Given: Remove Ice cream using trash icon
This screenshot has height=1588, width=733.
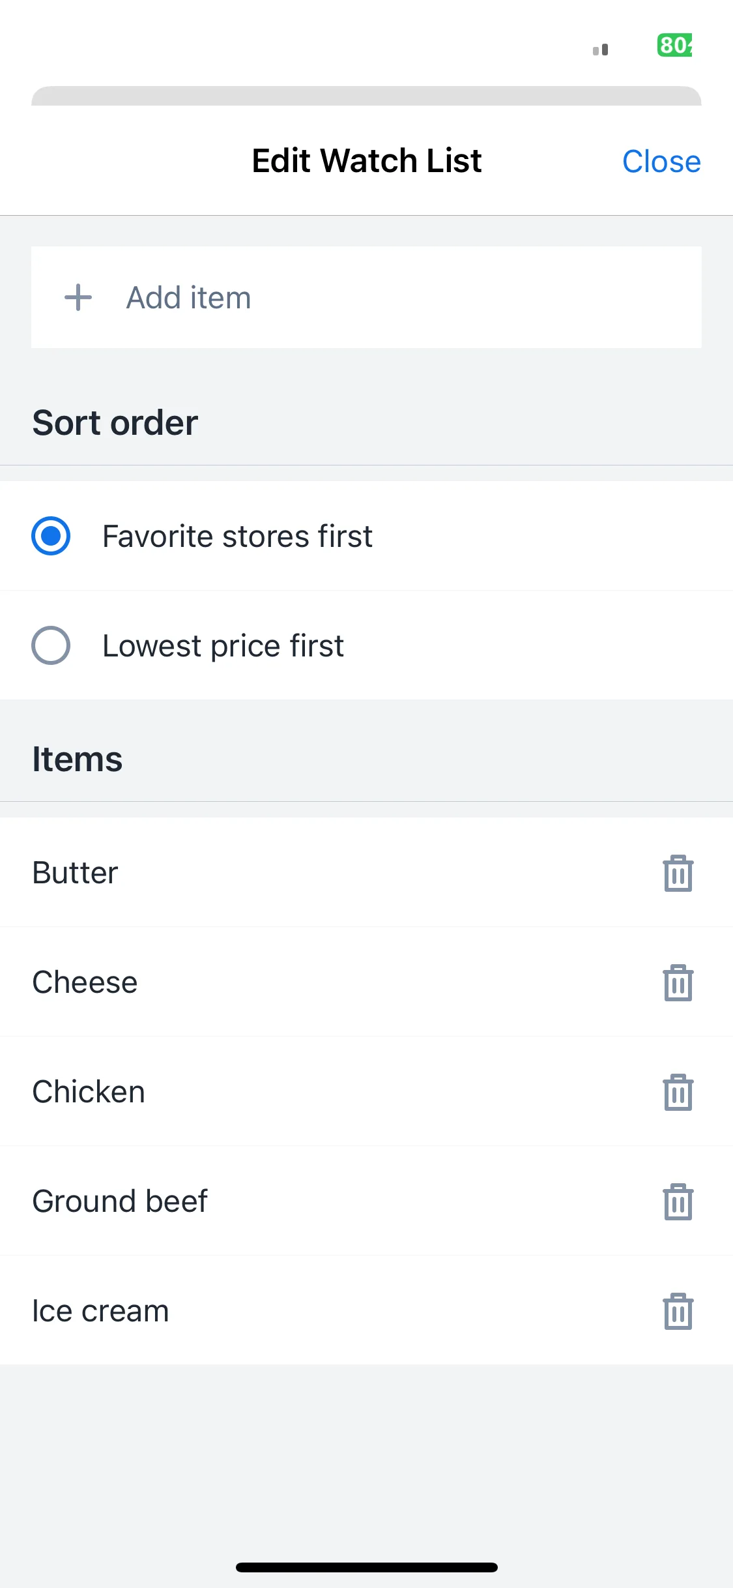Looking at the screenshot, I should point(678,1311).
